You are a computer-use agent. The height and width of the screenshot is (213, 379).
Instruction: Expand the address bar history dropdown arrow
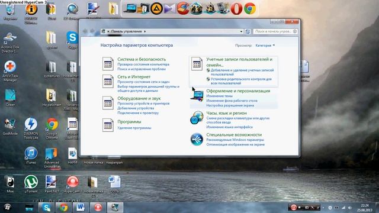coord(241,31)
